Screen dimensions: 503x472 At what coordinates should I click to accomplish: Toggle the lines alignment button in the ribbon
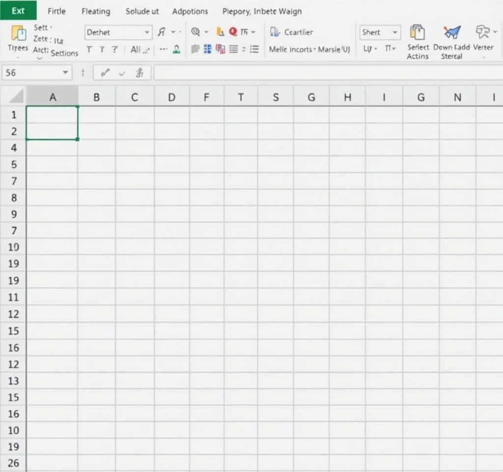point(233,49)
